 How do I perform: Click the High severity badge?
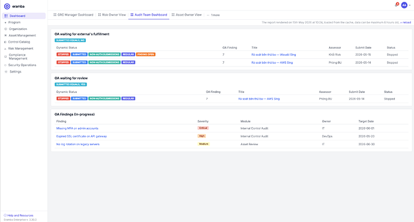coord(202,136)
